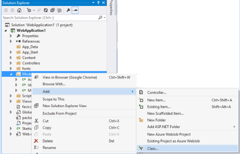Viewport: 240px width, 154px height.
Task: Expand the fonts folder
Action: [11, 69]
